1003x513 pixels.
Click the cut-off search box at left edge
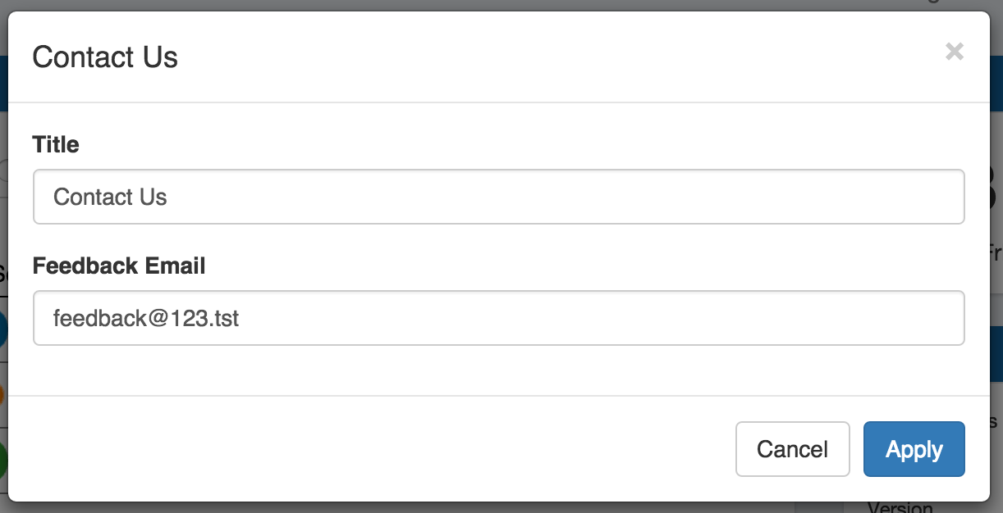(3, 170)
